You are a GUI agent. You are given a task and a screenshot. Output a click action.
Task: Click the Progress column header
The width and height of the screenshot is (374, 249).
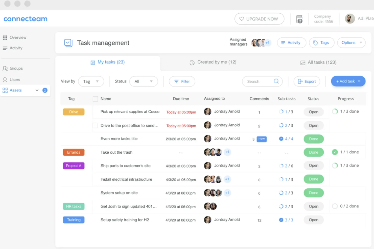(x=346, y=99)
